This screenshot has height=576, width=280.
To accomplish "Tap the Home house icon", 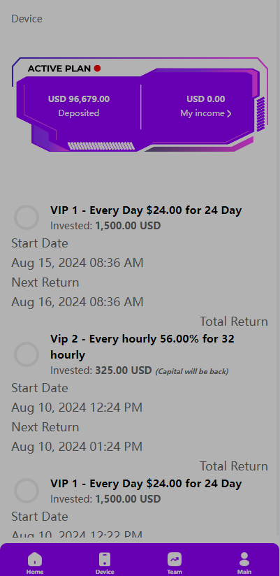I will coord(35,559).
